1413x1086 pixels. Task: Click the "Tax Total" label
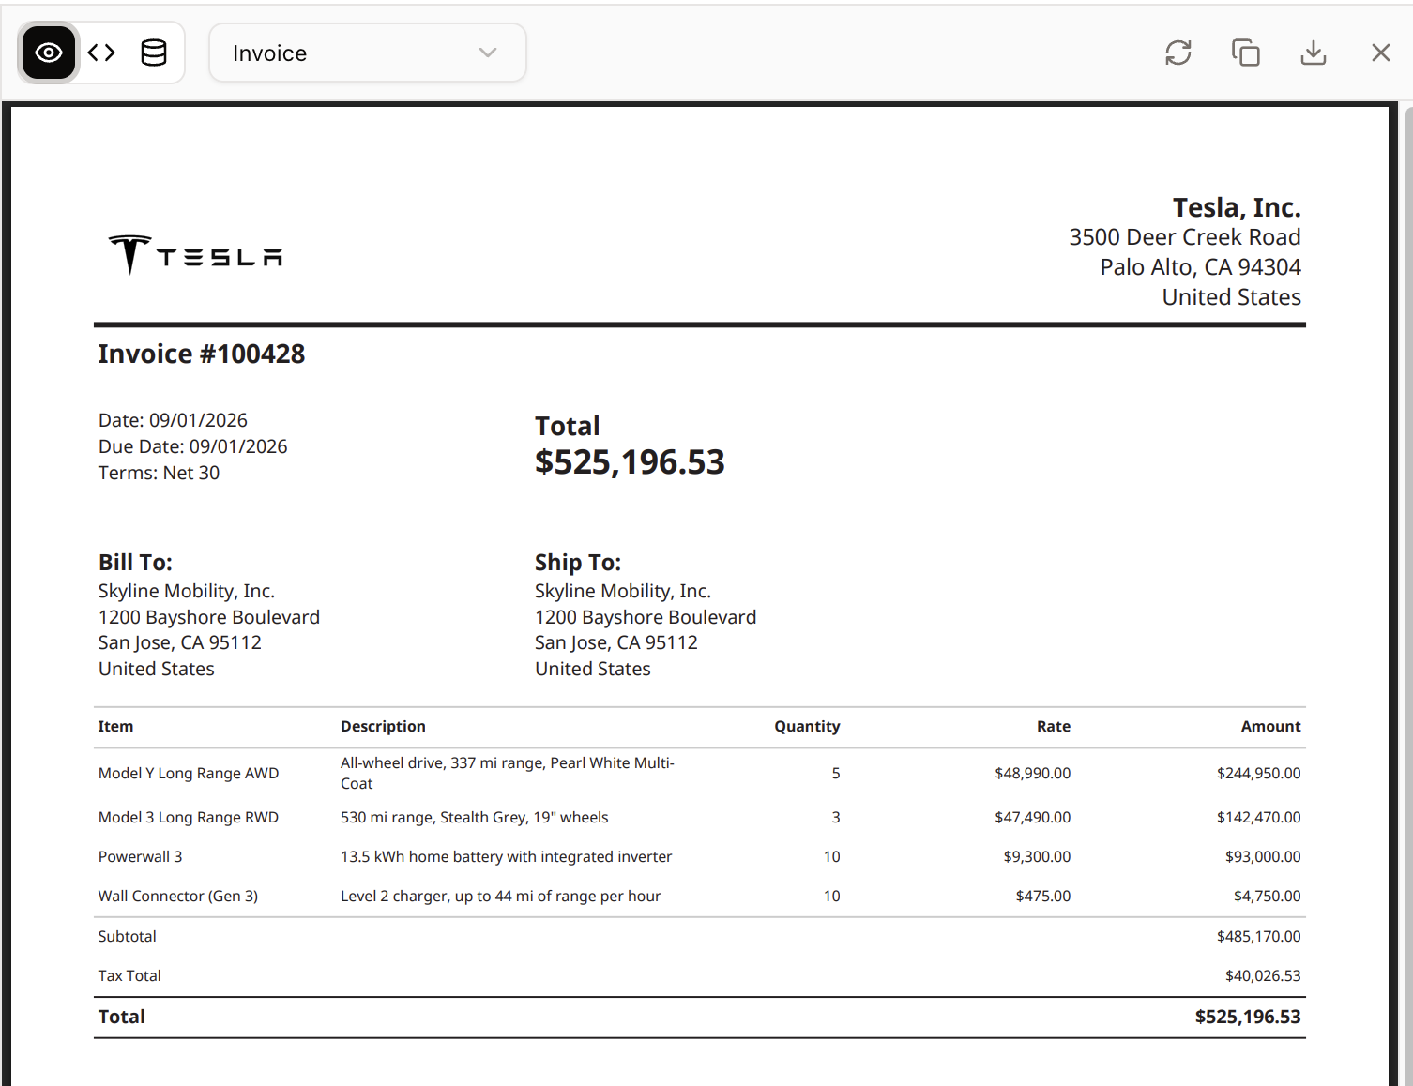(x=129, y=975)
